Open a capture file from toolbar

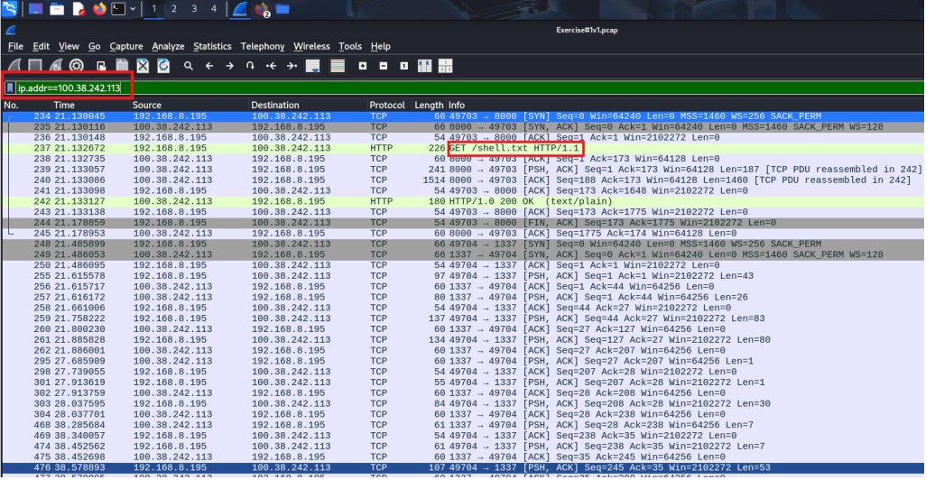101,66
